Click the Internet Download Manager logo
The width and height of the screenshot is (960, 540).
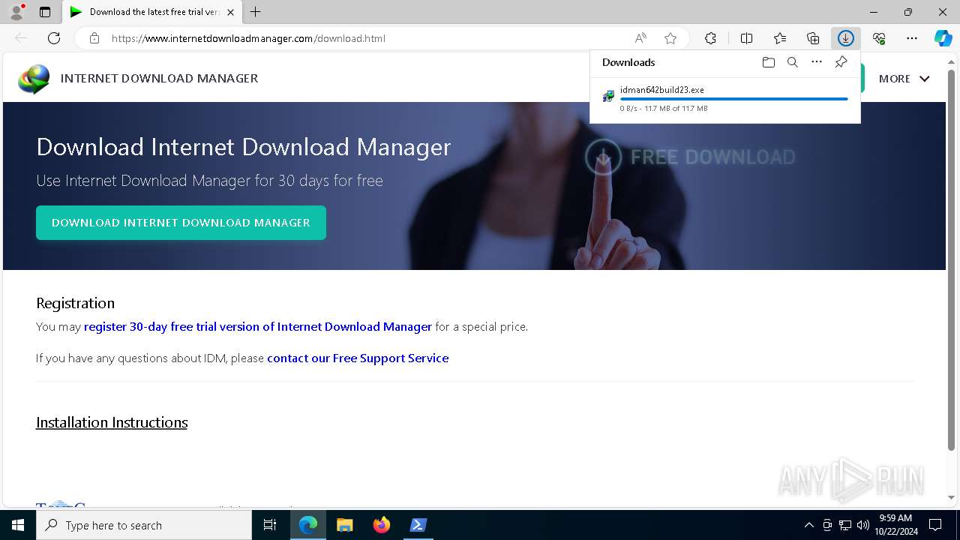(x=34, y=79)
